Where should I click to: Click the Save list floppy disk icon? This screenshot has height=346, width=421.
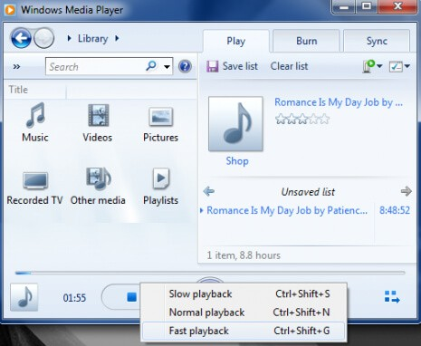point(212,66)
